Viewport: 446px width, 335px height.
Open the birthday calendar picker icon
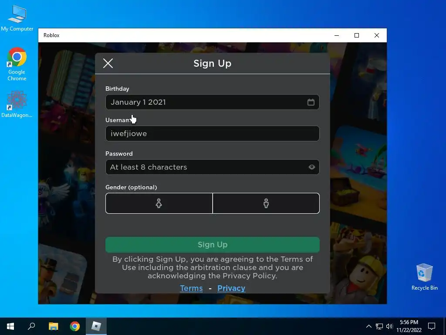pyautogui.click(x=311, y=102)
